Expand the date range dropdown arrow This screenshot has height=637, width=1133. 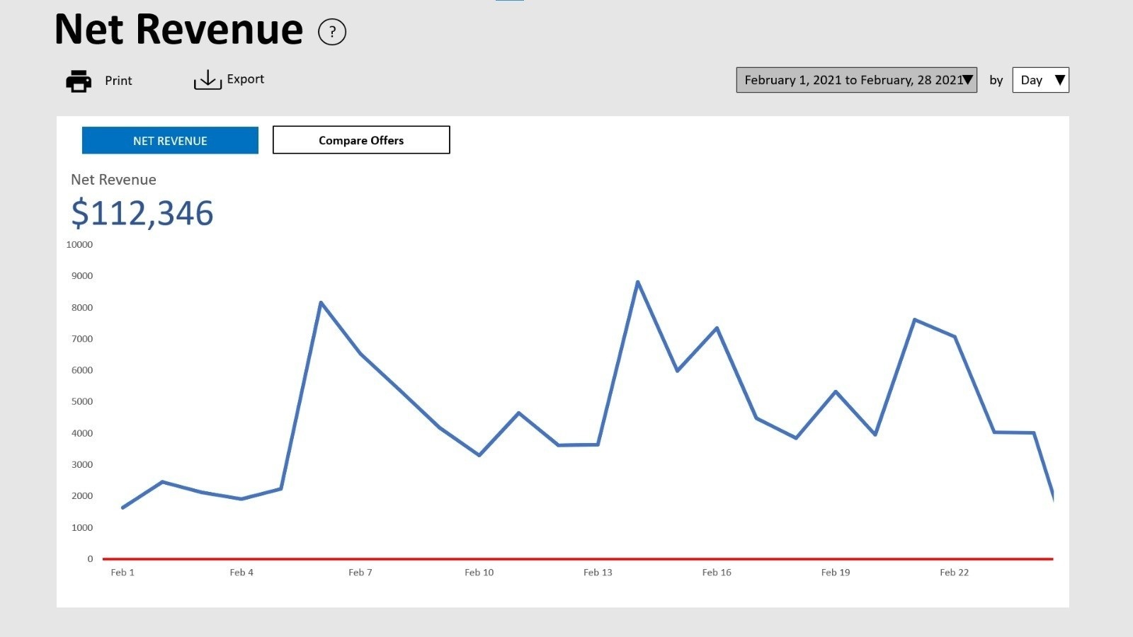pyautogui.click(x=968, y=80)
